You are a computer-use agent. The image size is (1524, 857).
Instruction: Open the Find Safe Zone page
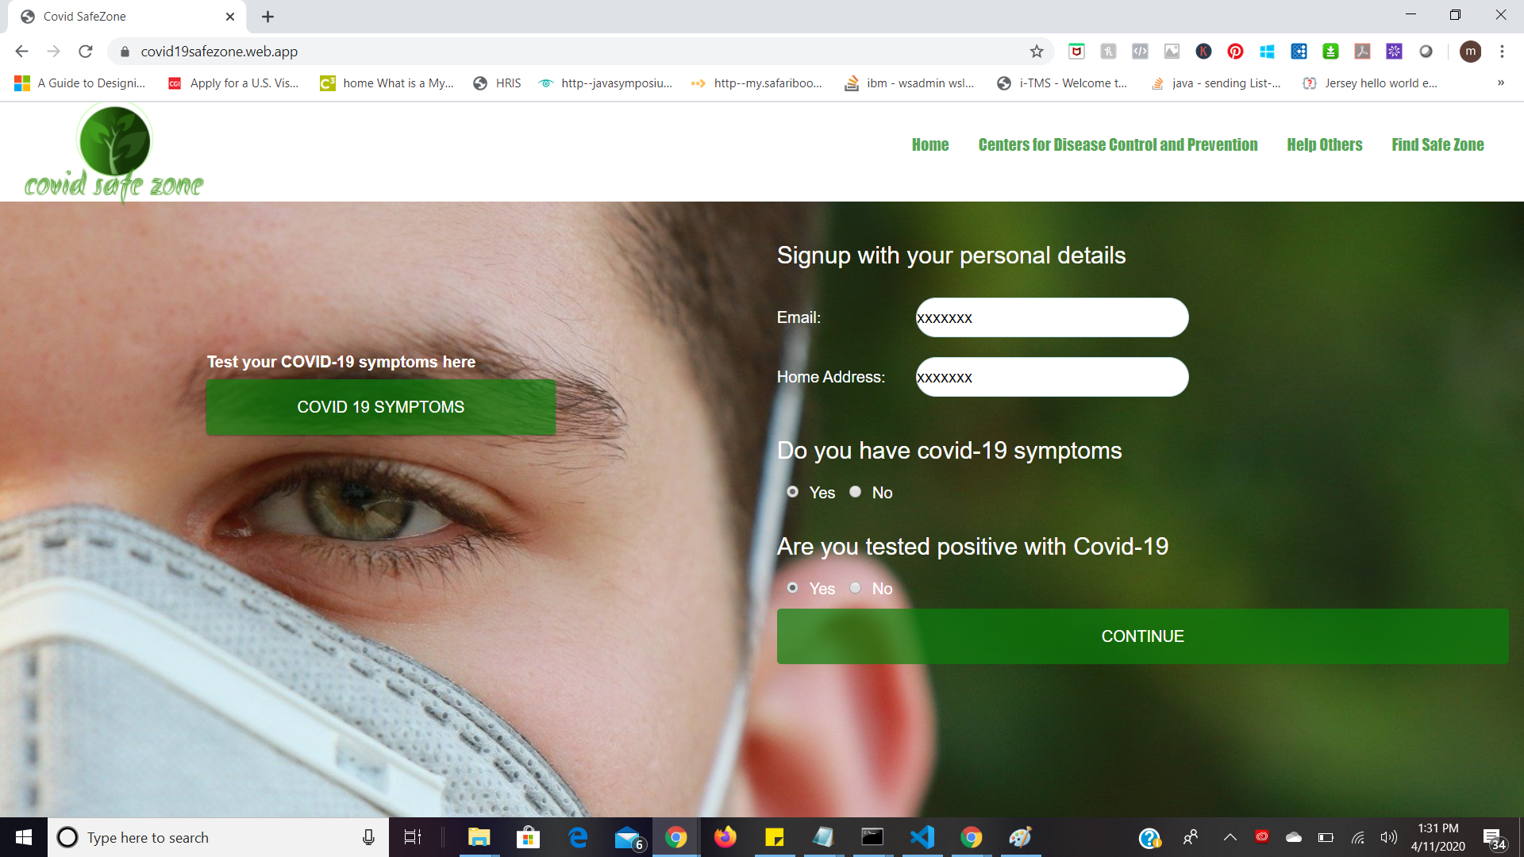pos(1437,144)
